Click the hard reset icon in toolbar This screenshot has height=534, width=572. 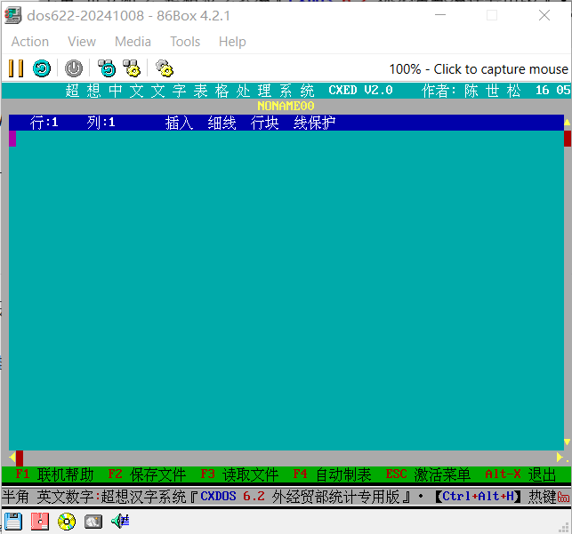41,68
